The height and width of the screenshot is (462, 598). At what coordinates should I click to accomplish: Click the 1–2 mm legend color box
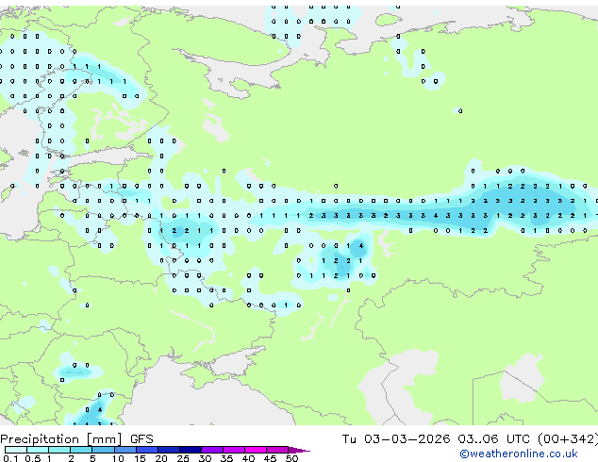tap(59, 450)
